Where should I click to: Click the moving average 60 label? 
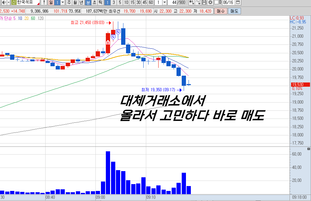coord(33,18)
